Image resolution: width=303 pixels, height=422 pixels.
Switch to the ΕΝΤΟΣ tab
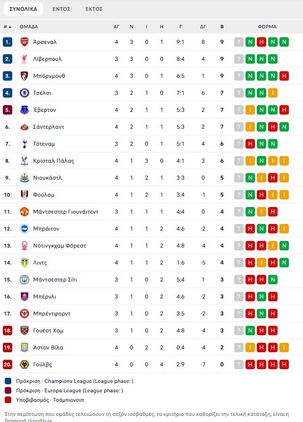click(61, 9)
